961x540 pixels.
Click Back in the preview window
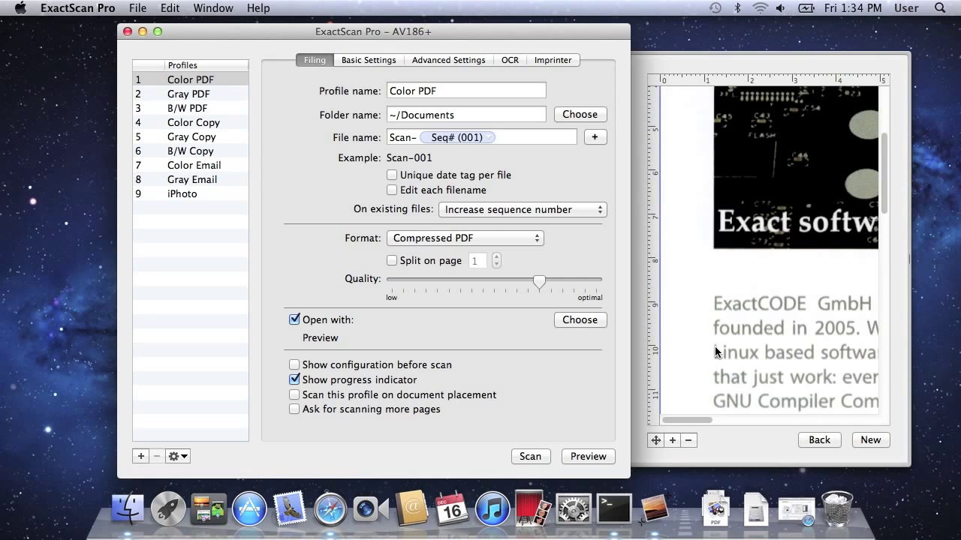click(819, 440)
